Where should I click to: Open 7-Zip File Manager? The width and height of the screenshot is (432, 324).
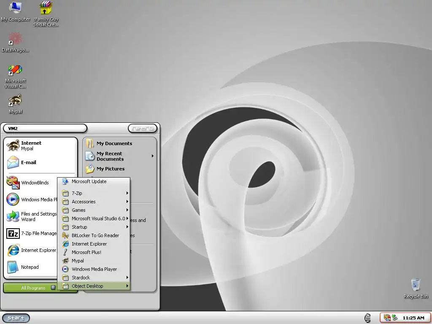[31, 233]
